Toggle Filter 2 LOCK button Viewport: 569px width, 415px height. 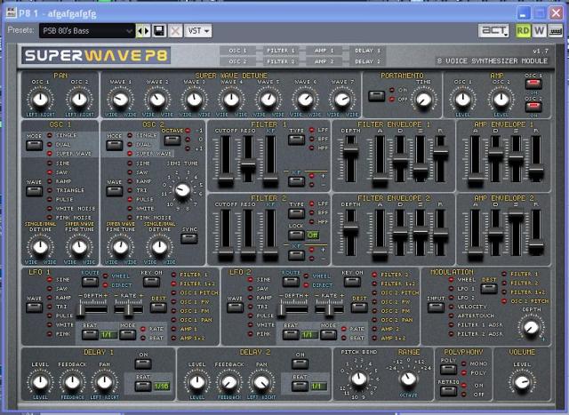click(x=296, y=235)
